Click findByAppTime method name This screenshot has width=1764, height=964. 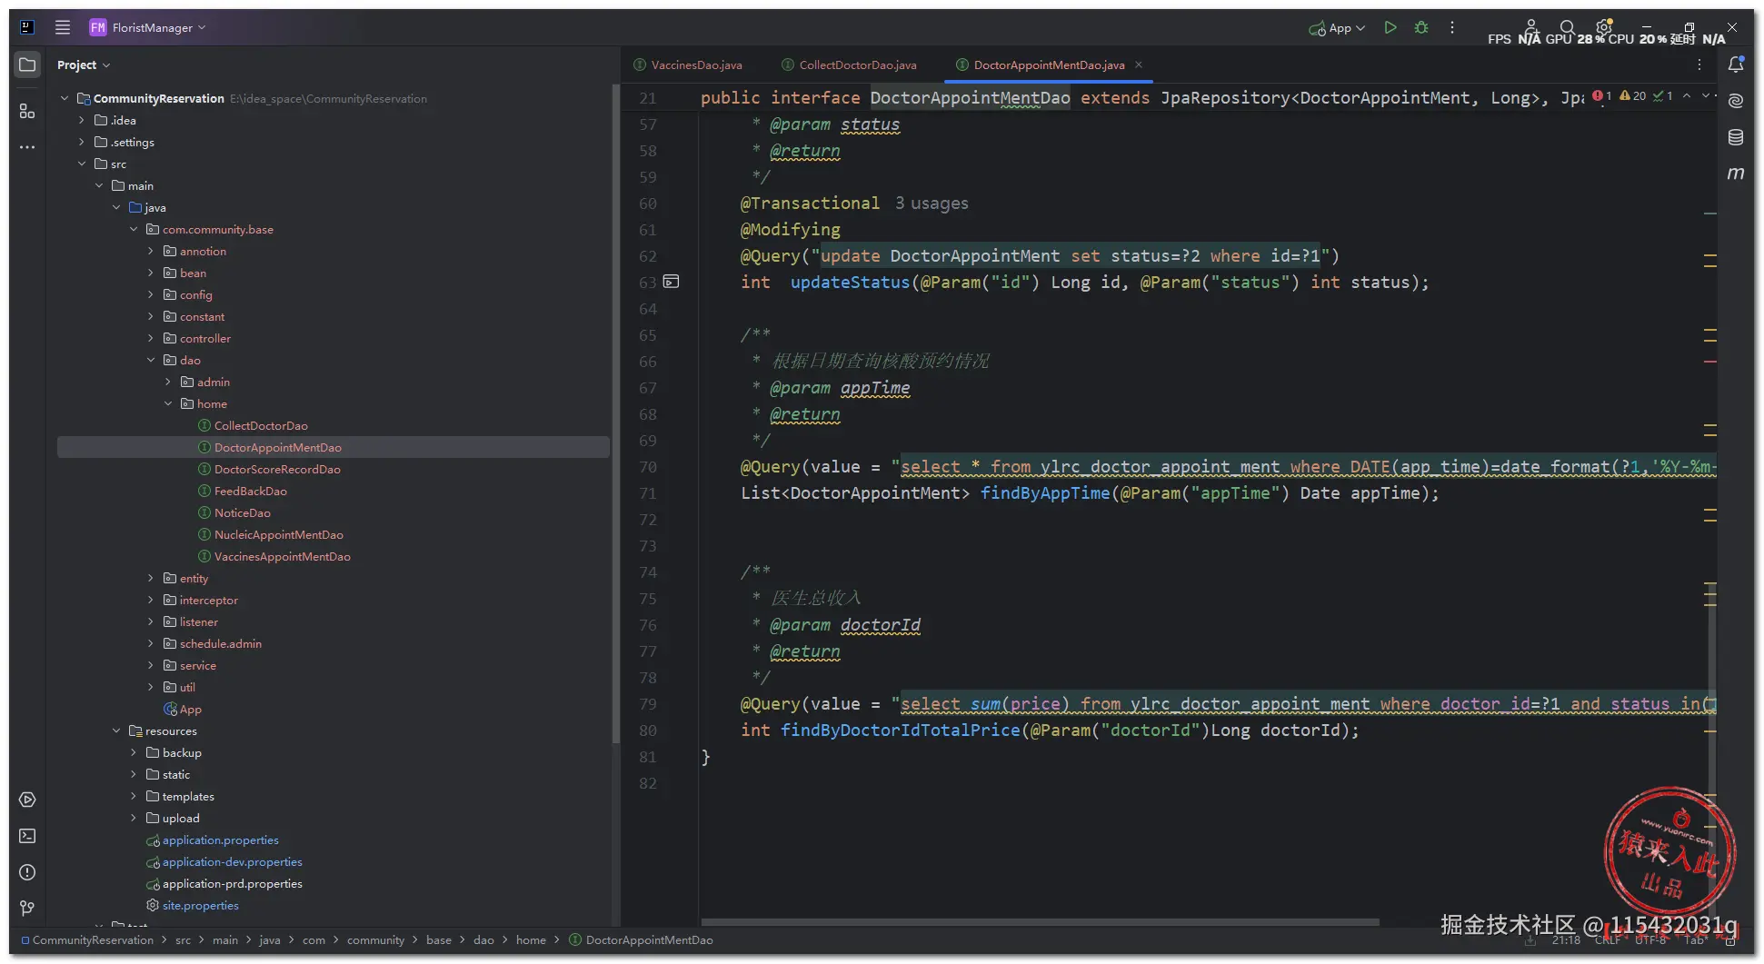(x=1045, y=493)
